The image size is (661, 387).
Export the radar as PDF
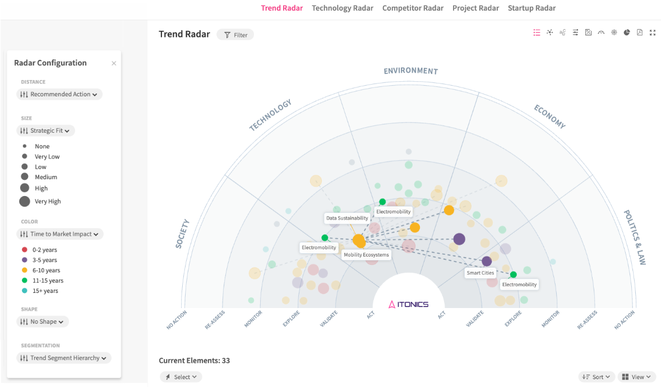tap(640, 32)
